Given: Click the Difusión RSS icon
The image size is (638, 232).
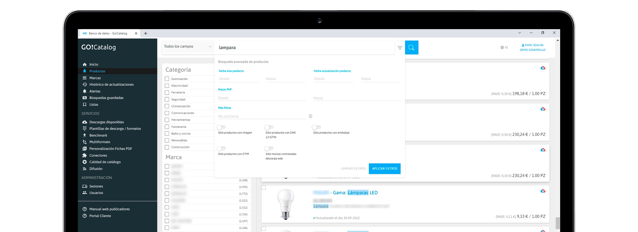Looking at the screenshot, I should (x=85, y=169).
